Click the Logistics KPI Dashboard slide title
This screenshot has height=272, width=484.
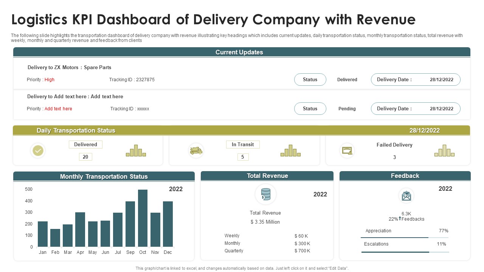point(214,19)
